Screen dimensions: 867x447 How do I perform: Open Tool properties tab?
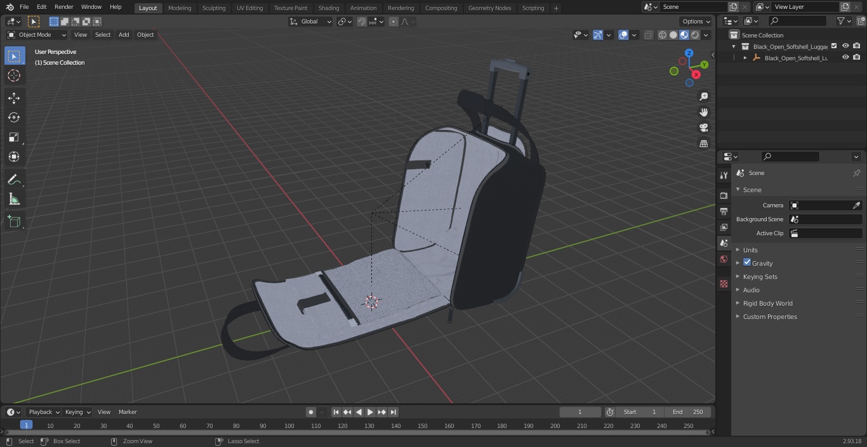pyautogui.click(x=724, y=175)
